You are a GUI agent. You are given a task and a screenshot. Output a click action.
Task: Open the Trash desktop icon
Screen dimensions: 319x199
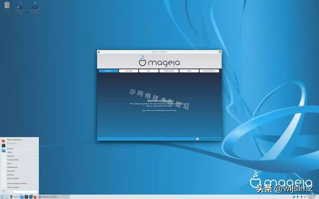click(x=6, y=6)
